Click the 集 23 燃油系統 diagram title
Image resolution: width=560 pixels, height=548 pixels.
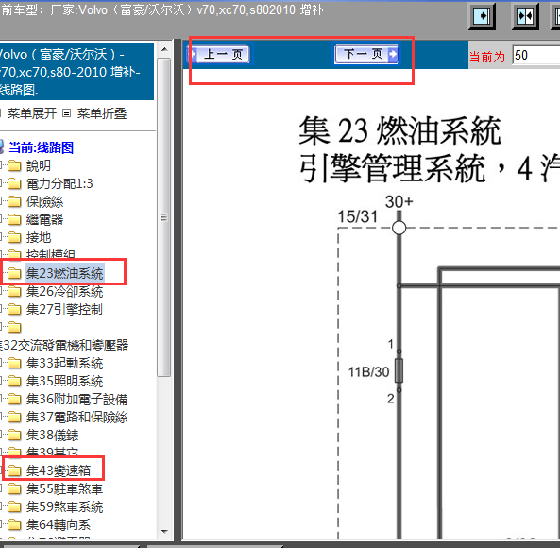[400, 131]
